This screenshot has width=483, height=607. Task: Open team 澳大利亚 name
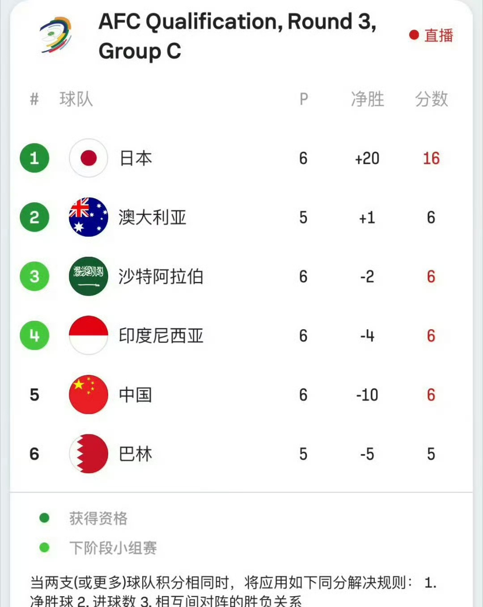click(153, 217)
